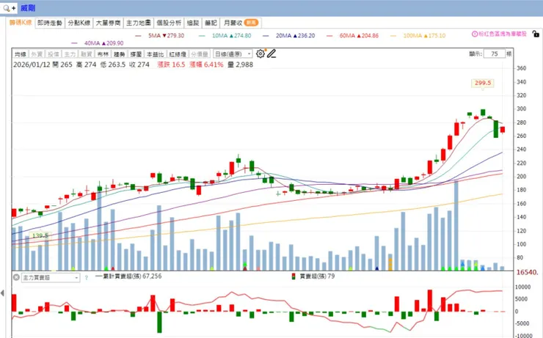Open the 個股分析 tab
This screenshot has width=543, height=338.
point(169,23)
